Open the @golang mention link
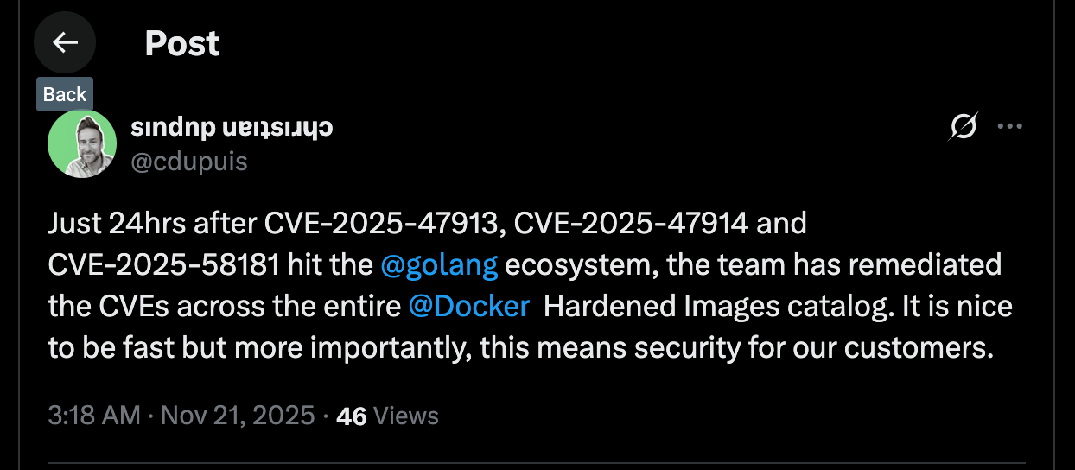1075x470 pixels. point(439,264)
